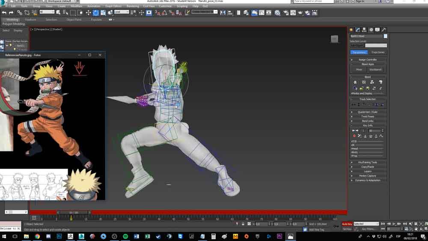Open Spotify from the Windows taskbar
Viewport: 428px width, 241px height.
(x=125, y=236)
